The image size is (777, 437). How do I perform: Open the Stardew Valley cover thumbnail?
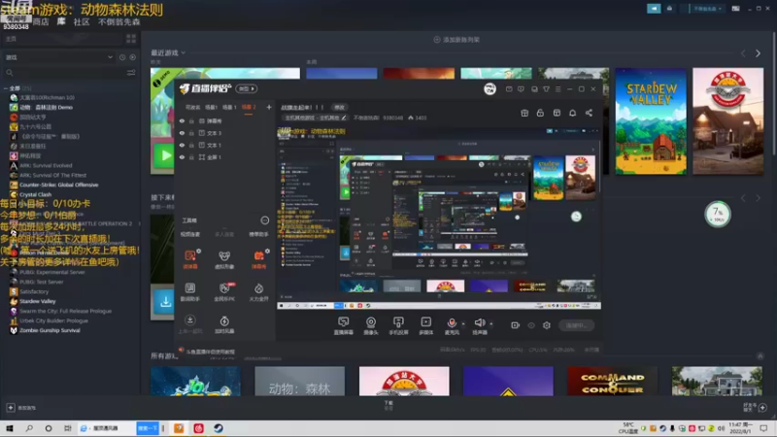pos(651,121)
